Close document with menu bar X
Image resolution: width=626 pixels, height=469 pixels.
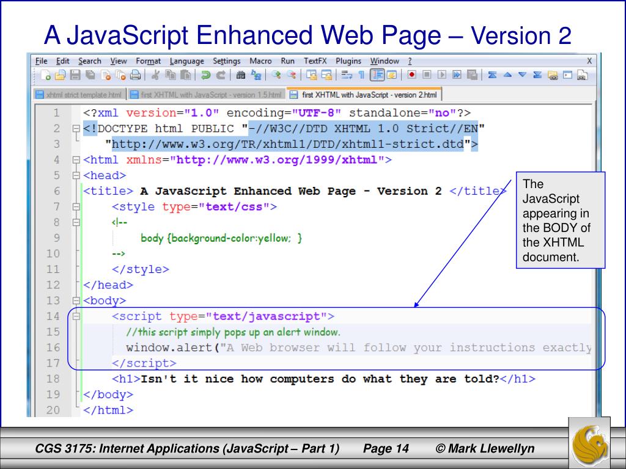point(589,61)
